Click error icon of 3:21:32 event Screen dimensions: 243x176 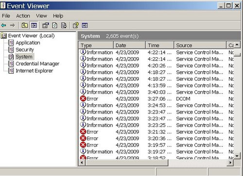pyautogui.click(x=83, y=131)
